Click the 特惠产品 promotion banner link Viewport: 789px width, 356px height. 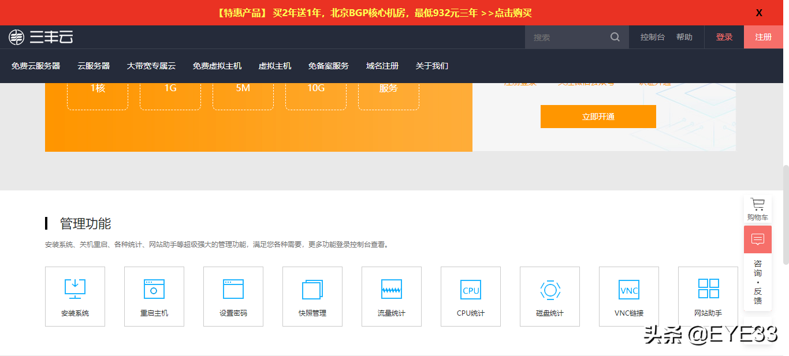coord(374,13)
